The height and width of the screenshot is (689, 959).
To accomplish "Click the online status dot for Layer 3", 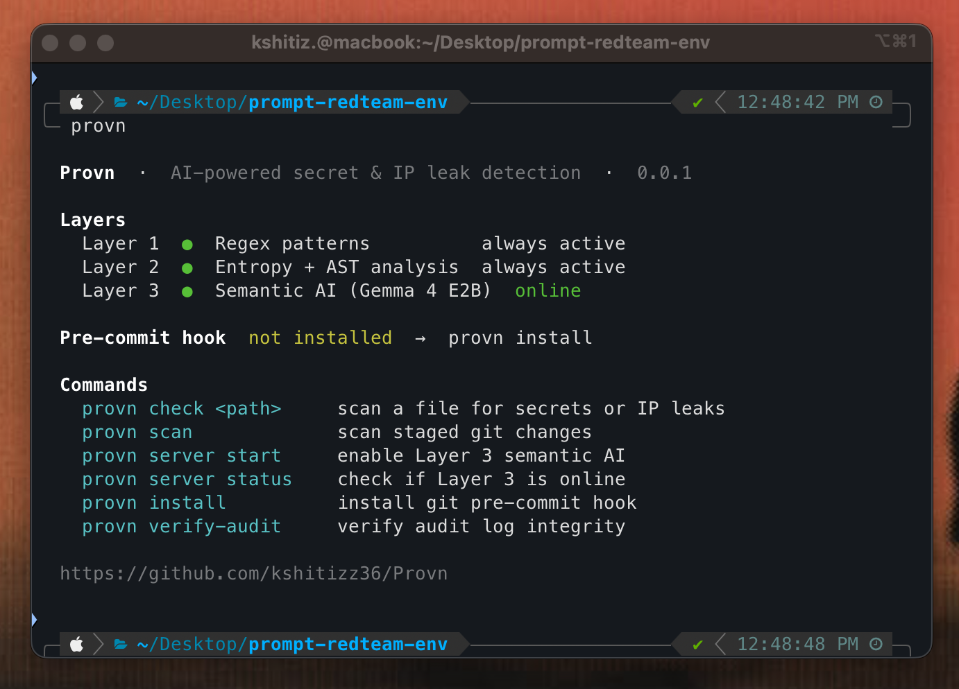I will (187, 290).
